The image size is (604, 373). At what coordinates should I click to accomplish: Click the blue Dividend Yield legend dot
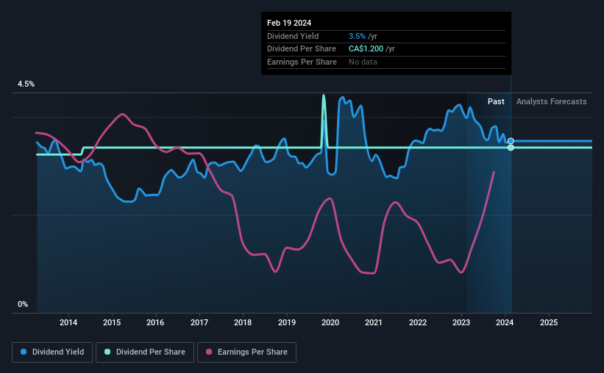(24, 352)
